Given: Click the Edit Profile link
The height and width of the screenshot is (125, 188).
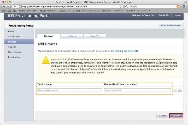Looking at the screenshot, I should (x=164, y=15).
